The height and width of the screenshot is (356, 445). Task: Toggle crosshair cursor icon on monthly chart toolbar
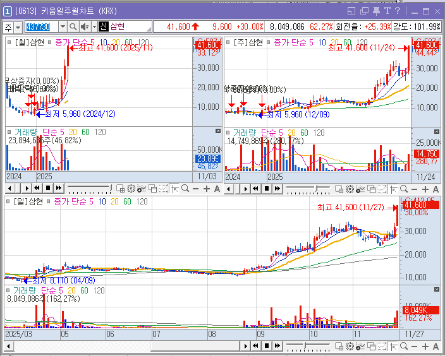coord(175,189)
